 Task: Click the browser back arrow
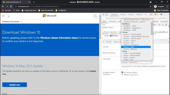(3, 6)
